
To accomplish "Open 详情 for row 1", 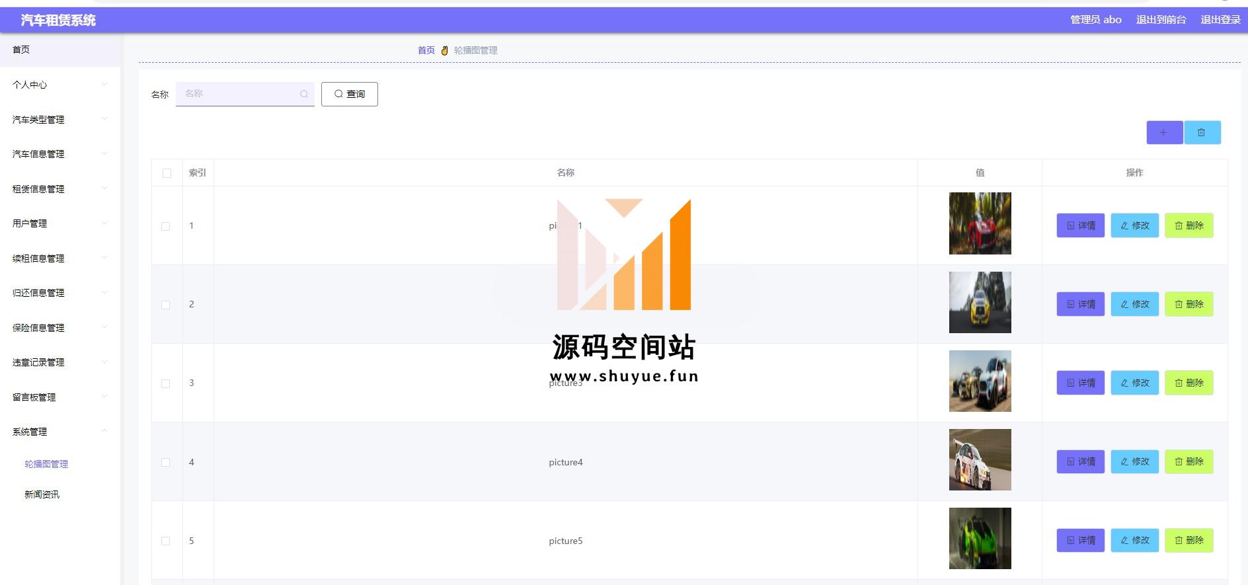I will [x=1080, y=225].
